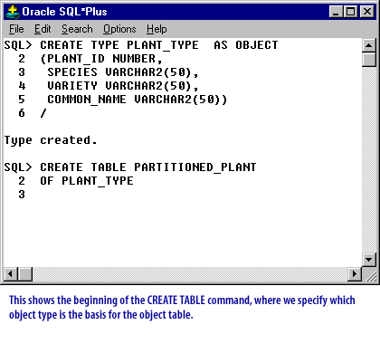Open the Search menu

(77, 29)
